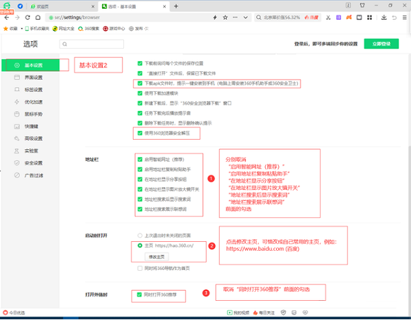Toggle 下载apk文件时提示一键安装到手机 checkbox
The width and height of the screenshot is (411, 320).
click(140, 84)
